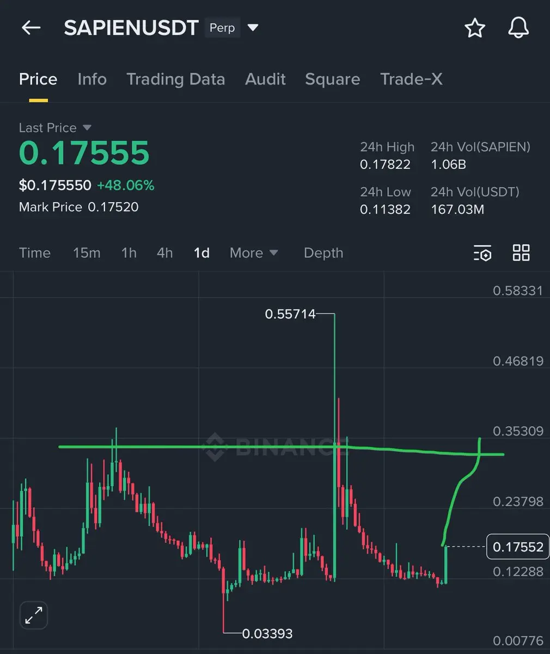Image resolution: width=550 pixels, height=654 pixels.
Task: Tap the SAPIENUSDT pair title
Action: (x=131, y=28)
